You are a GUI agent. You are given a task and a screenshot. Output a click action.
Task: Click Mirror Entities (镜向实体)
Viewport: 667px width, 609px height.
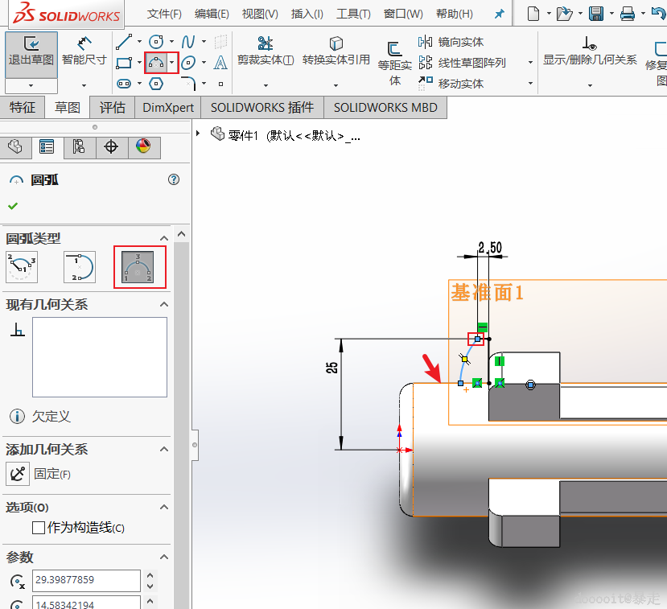pos(451,42)
